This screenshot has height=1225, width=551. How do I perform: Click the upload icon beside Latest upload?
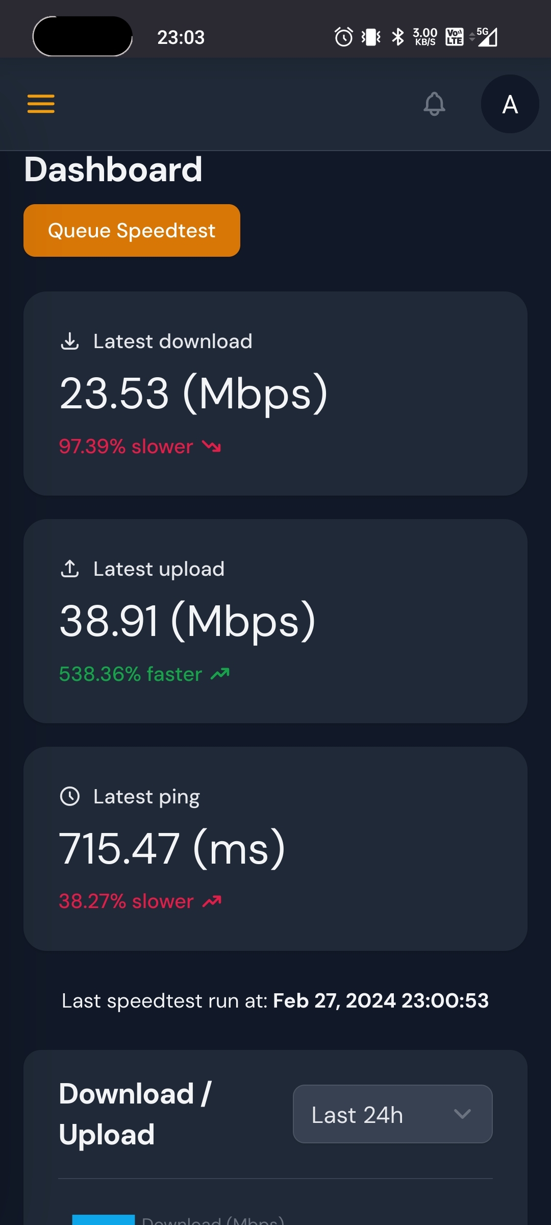(70, 569)
